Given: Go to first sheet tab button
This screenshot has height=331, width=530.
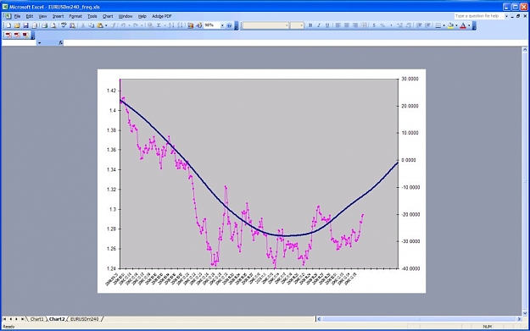Looking at the screenshot, I should [x=4, y=319].
